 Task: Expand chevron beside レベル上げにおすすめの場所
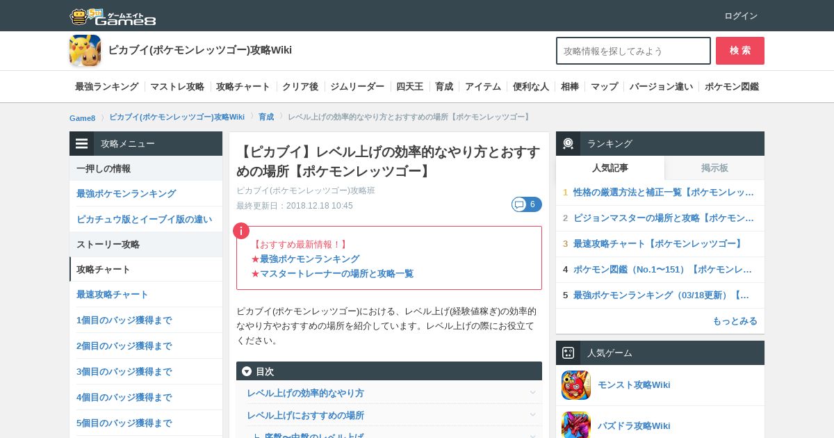click(532, 415)
